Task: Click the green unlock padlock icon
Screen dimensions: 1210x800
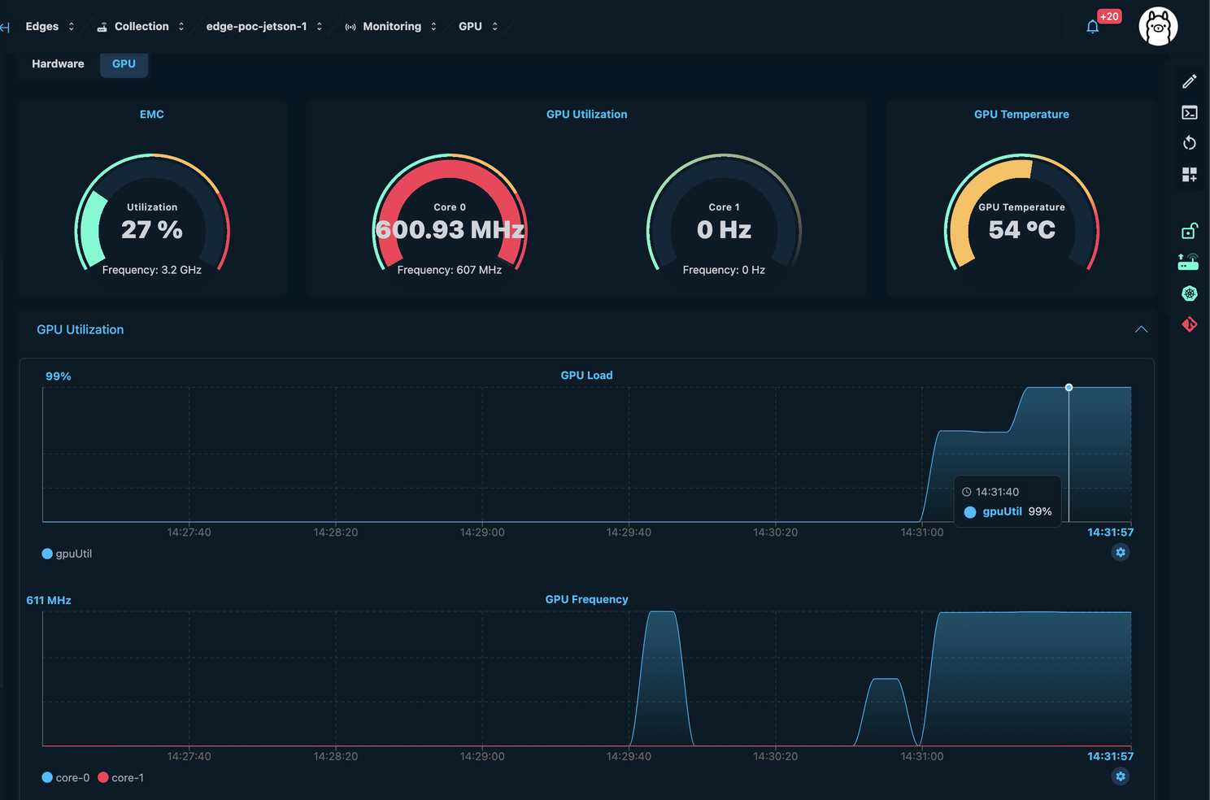Action: point(1189,231)
